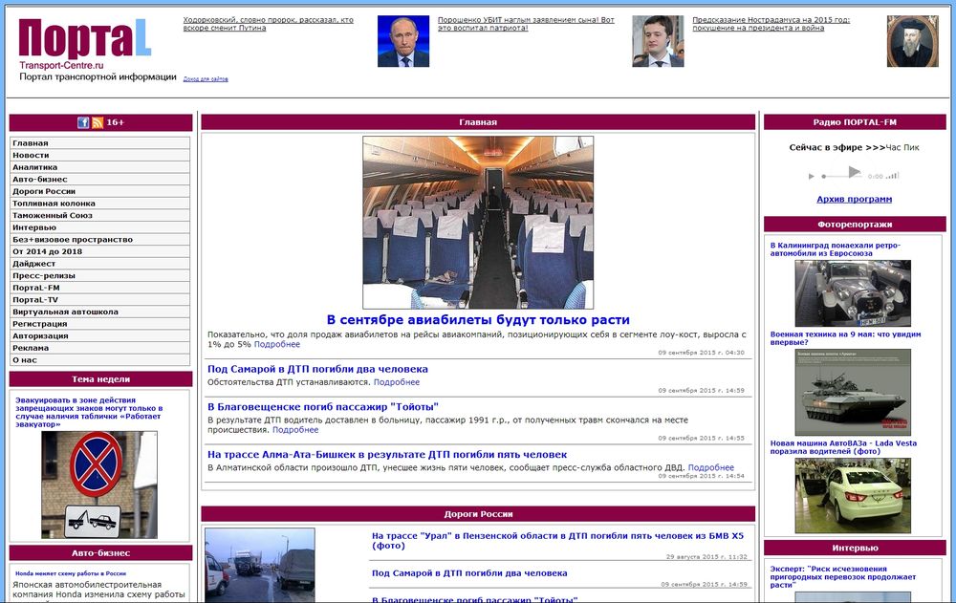Open Подробнее after Обстоятельства ДТП устанавливаются

[397, 382]
